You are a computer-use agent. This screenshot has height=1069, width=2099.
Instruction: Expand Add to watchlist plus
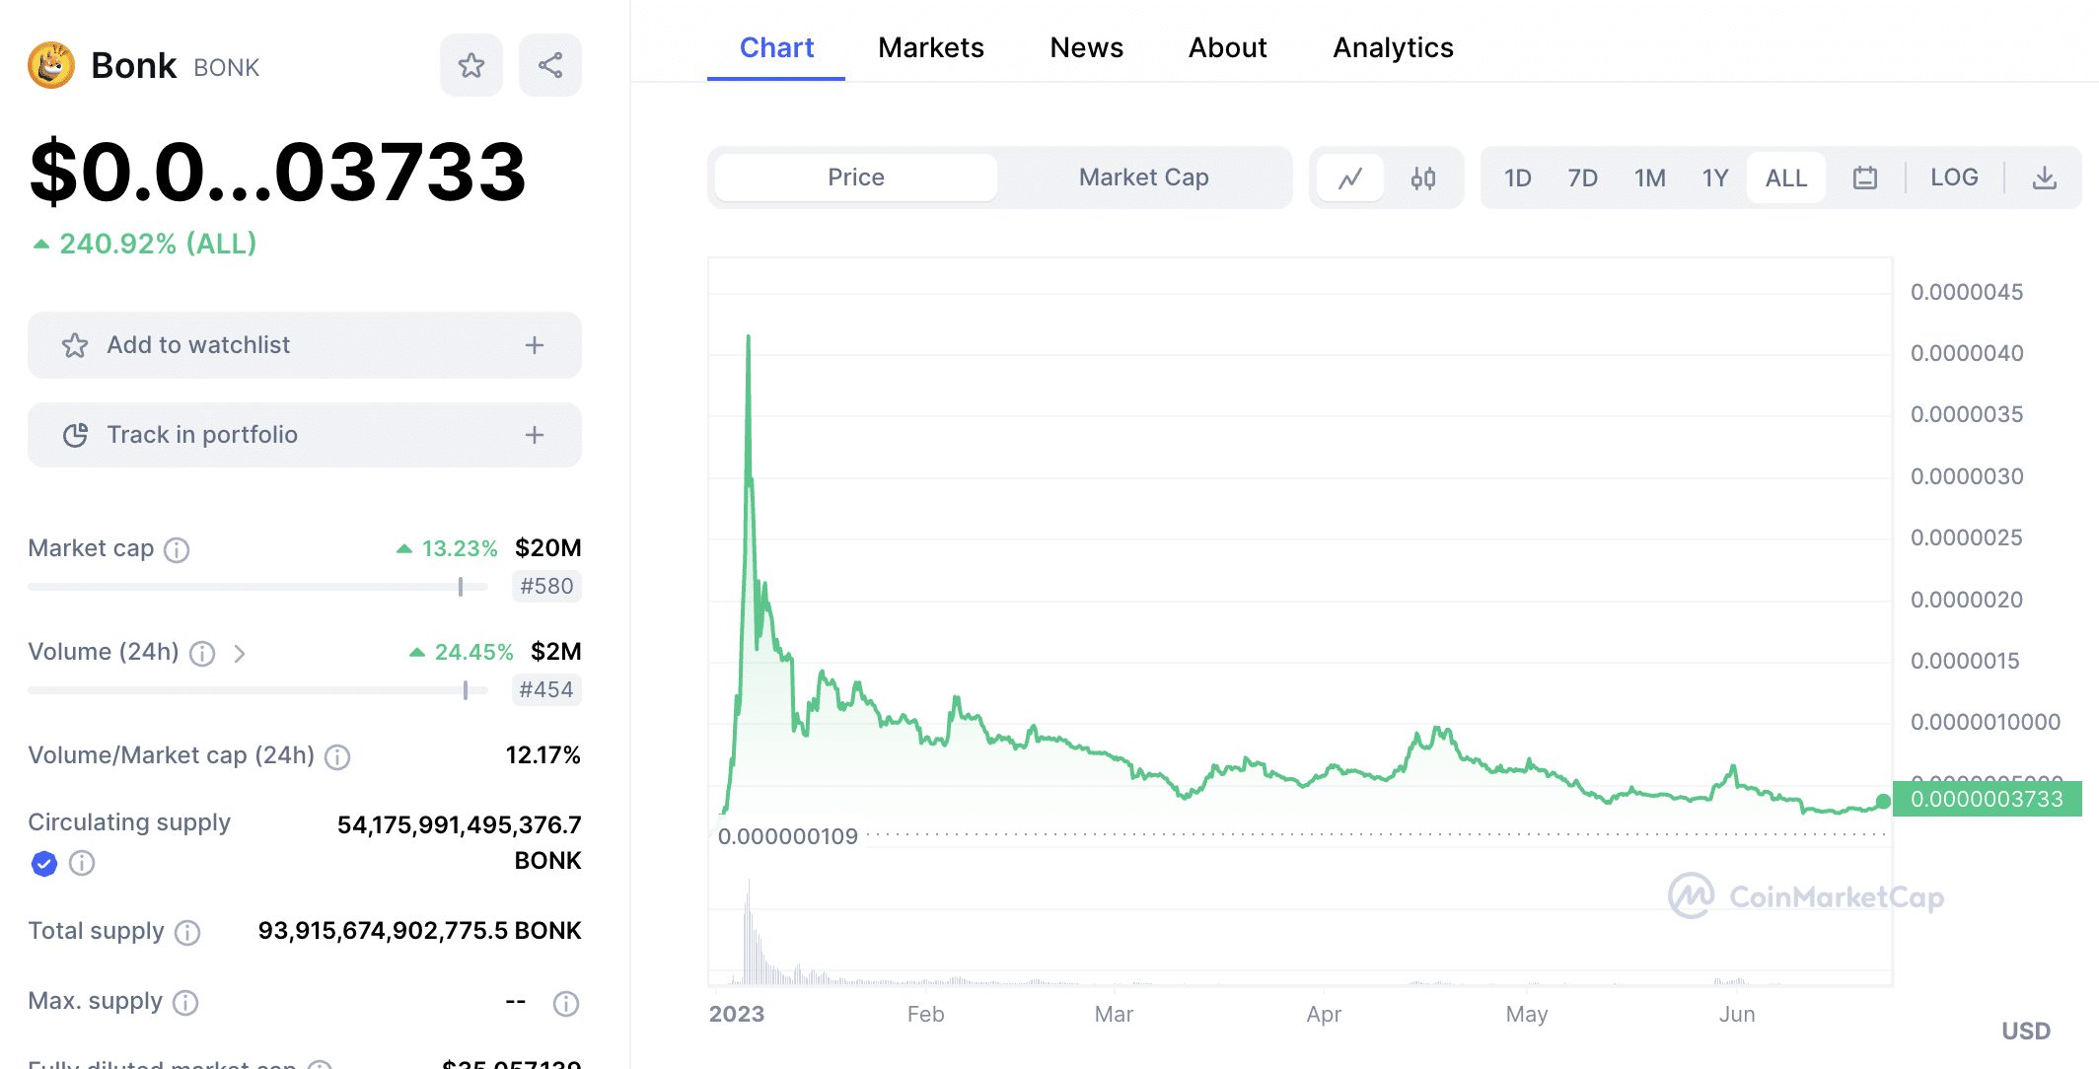click(x=535, y=345)
